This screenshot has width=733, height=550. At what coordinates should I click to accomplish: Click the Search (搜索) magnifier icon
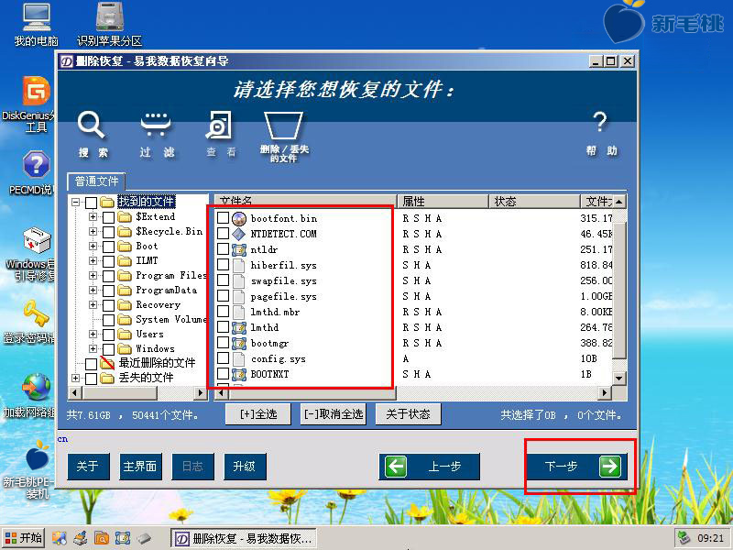tap(91, 125)
